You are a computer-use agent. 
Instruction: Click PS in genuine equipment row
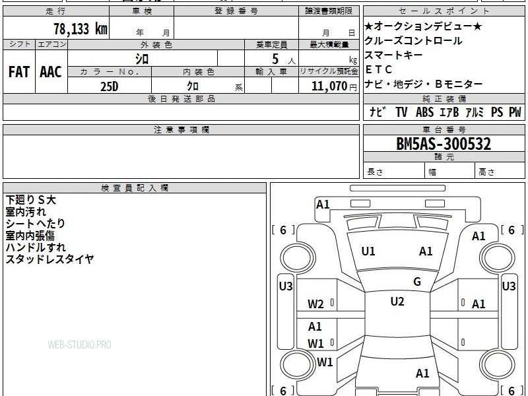click(497, 112)
